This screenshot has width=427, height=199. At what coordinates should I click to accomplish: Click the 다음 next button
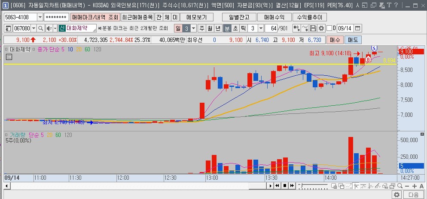tap(414, 194)
